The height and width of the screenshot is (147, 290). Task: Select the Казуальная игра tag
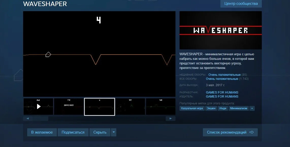(x=192, y=108)
